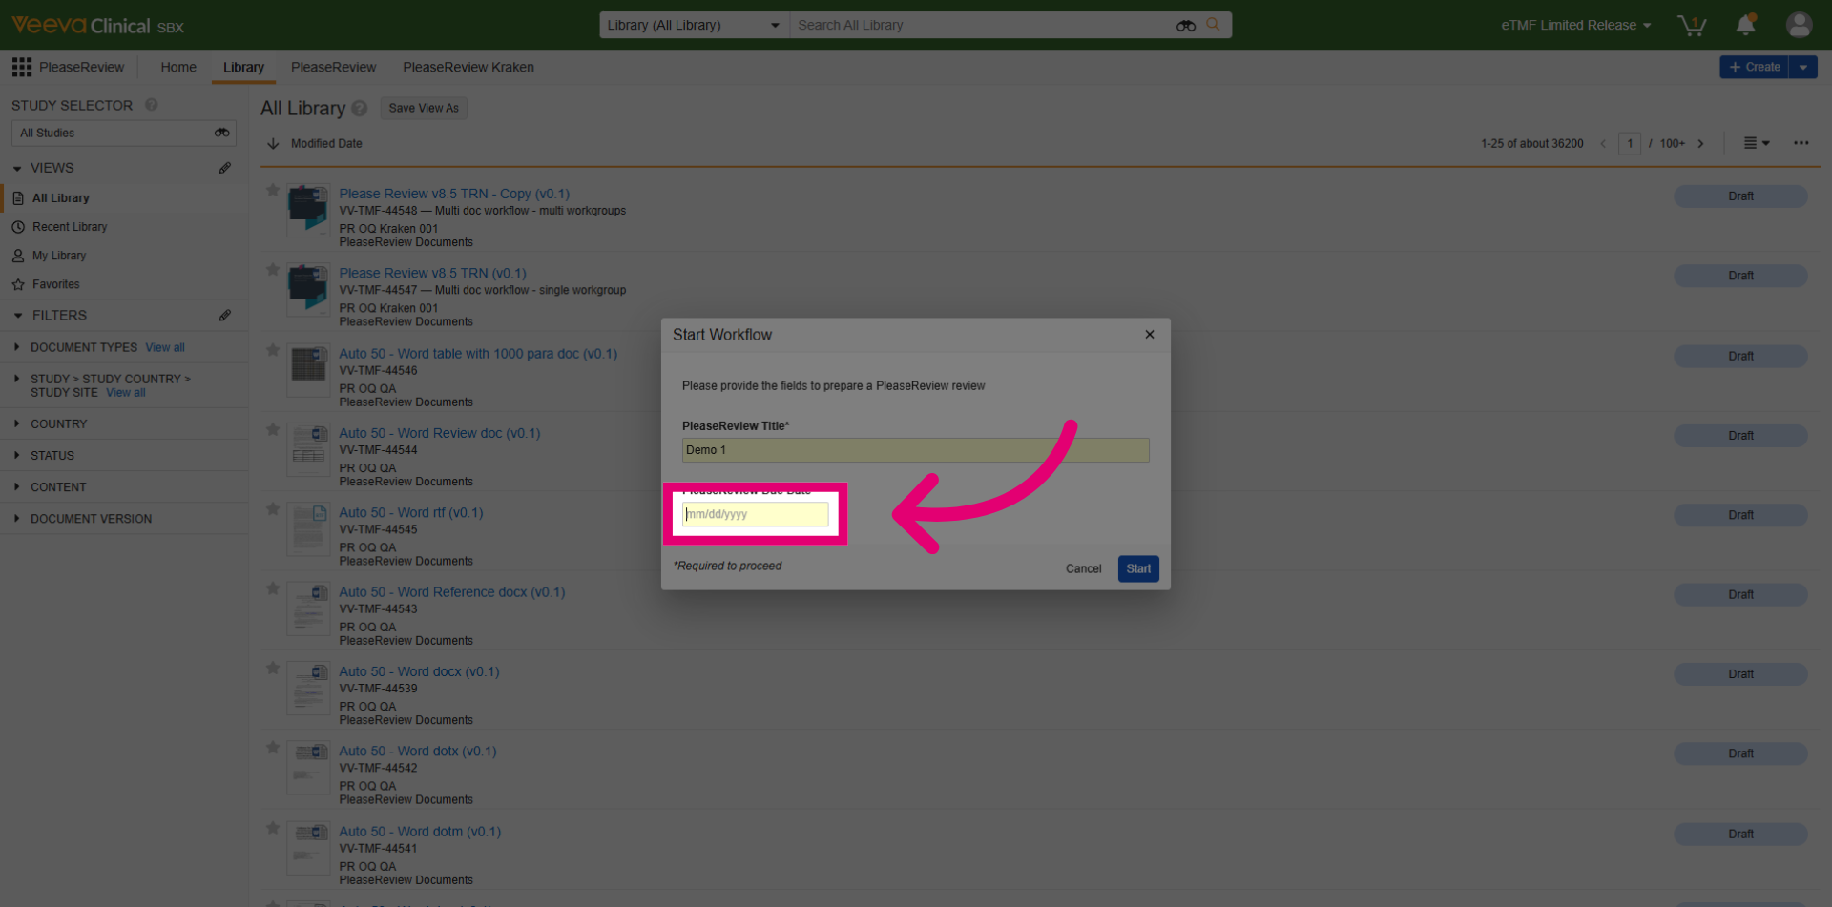Click View all next to Document Types
This screenshot has height=907, width=1832.
(x=165, y=347)
